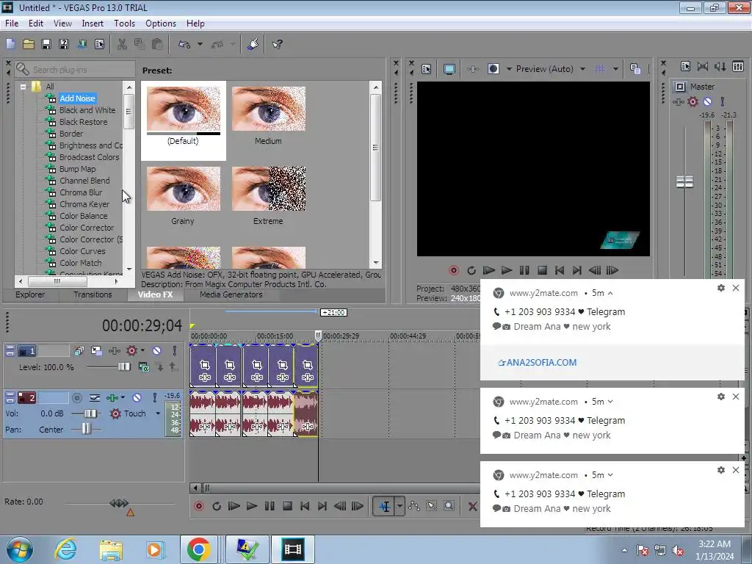This screenshot has height=564, width=752.
Task: Open a project with the folder icon
Action: coord(29,44)
